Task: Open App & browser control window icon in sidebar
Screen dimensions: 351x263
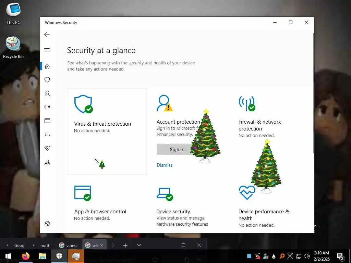Action: [x=47, y=121]
